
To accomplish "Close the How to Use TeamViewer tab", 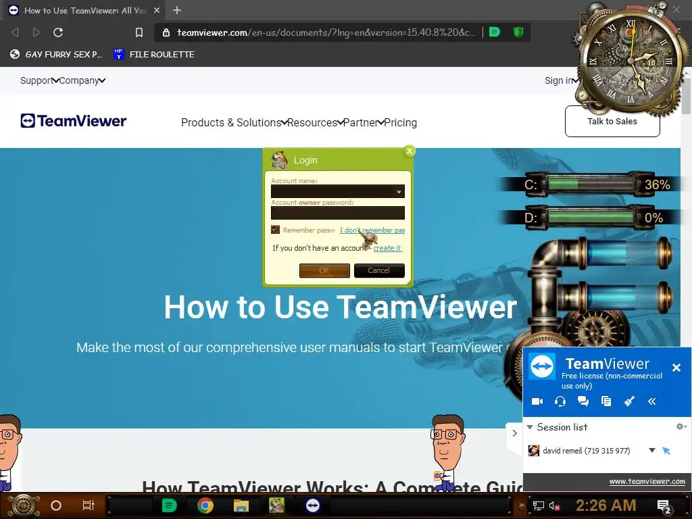I will [x=157, y=10].
